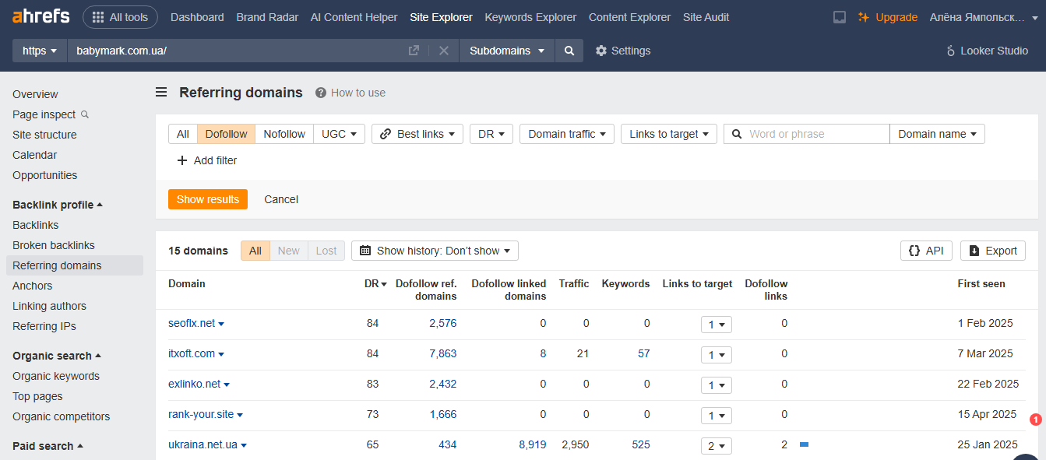Open Anchors in sidebar
This screenshot has width=1046, height=460.
click(x=33, y=286)
